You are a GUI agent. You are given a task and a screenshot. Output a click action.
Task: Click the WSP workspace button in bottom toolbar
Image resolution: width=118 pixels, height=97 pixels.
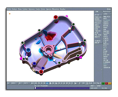tap(33, 83)
